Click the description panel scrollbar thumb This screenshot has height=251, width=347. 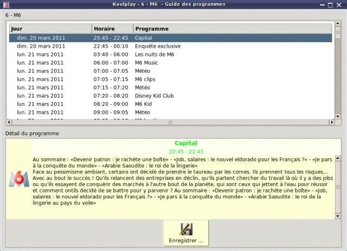(x=338, y=187)
